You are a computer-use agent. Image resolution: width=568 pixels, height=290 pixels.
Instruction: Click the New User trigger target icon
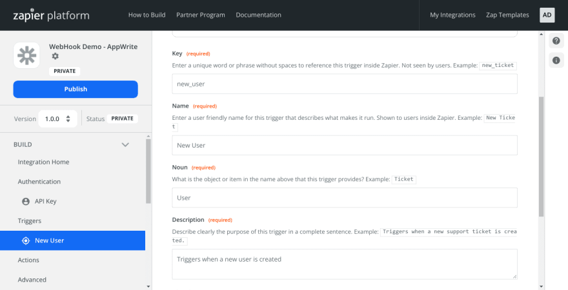(26, 240)
